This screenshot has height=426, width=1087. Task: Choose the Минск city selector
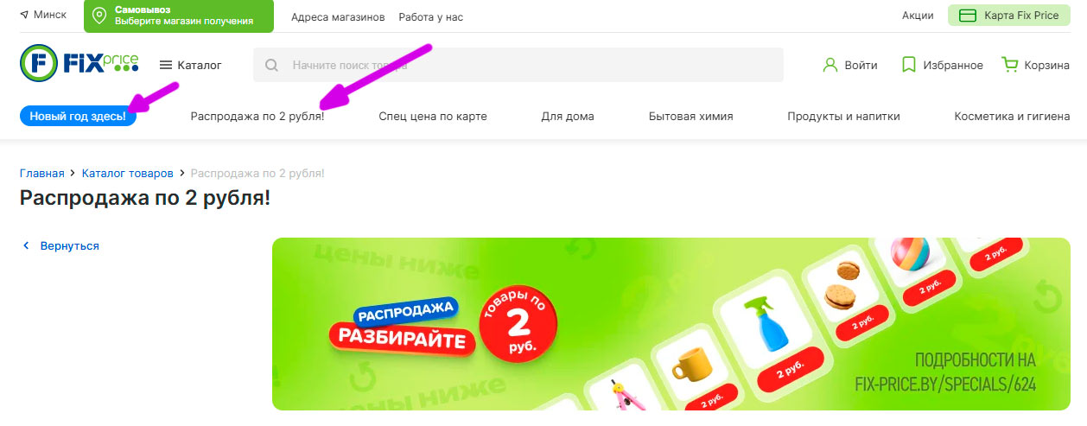[42, 16]
